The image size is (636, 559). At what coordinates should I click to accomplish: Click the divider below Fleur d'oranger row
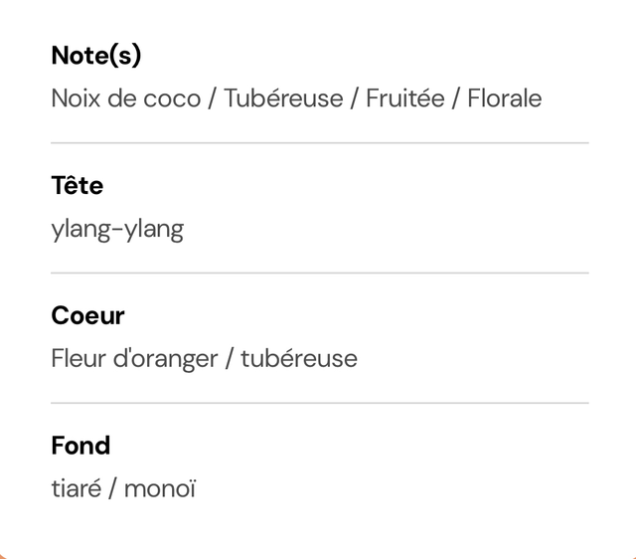(x=320, y=403)
